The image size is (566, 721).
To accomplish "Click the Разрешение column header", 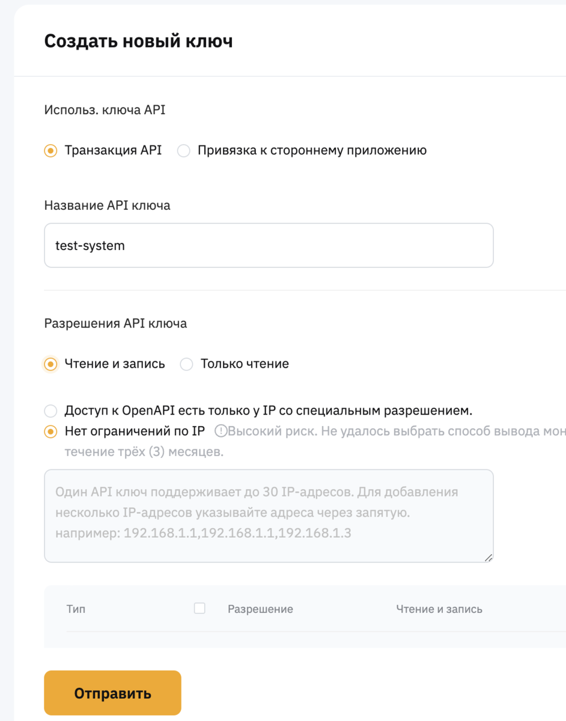I will click(259, 609).
